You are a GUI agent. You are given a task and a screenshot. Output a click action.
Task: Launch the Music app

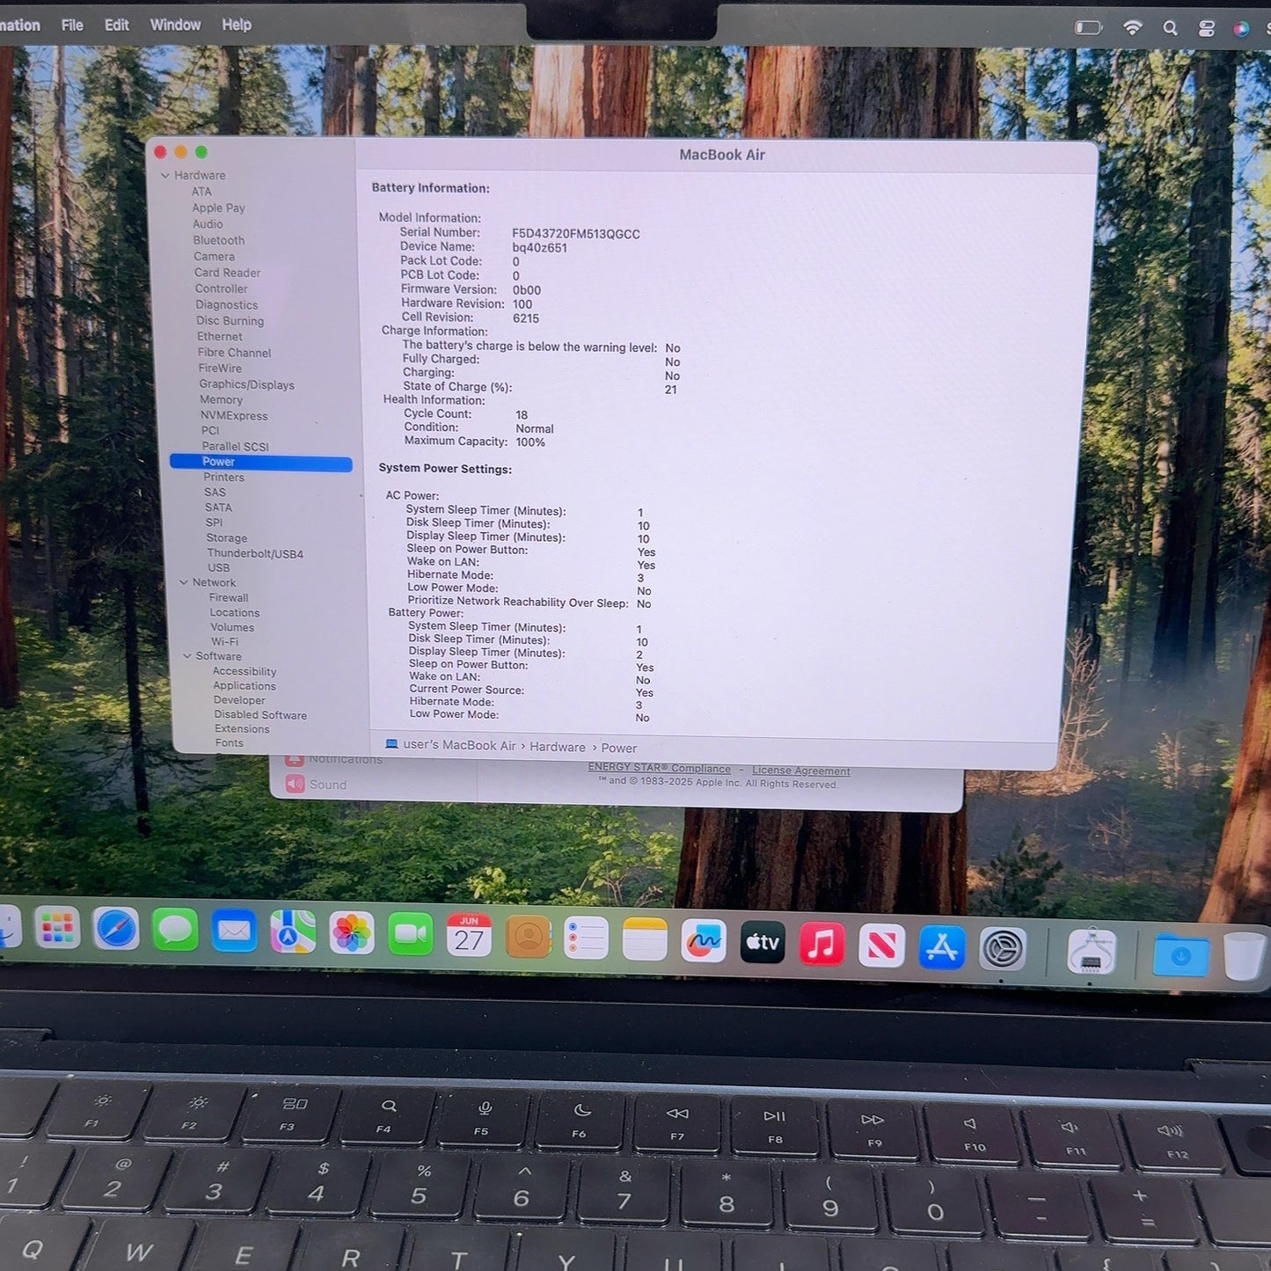coord(822,944)
